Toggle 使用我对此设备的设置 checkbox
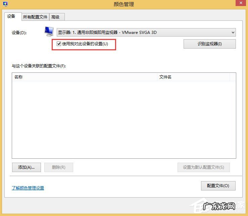The image size is (248, 216). 59,44
